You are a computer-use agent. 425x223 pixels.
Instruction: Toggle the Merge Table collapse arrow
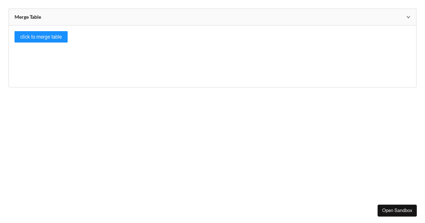pyautogui.click(x=408, y=17)
